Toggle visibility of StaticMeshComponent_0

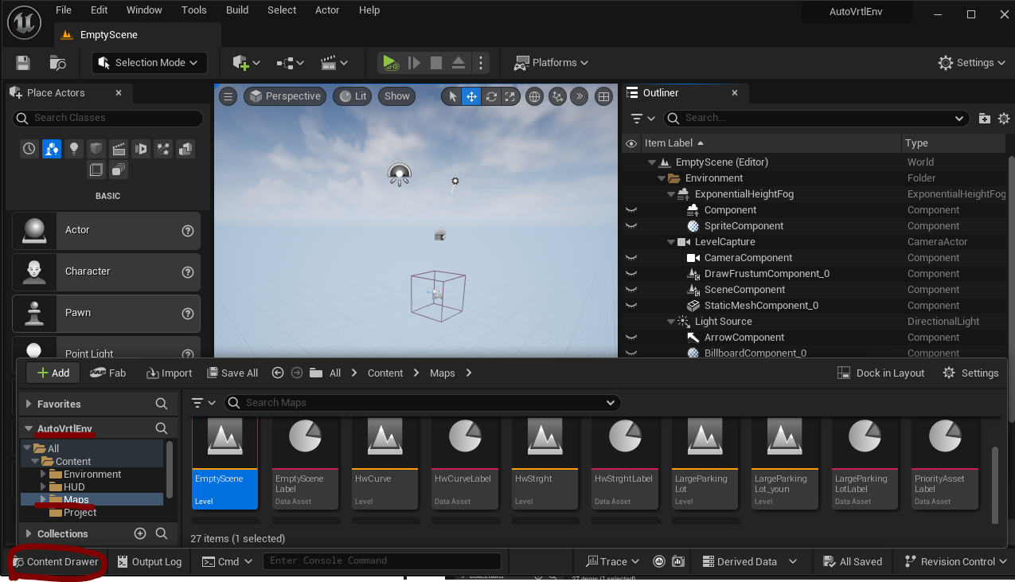[631, 306]
